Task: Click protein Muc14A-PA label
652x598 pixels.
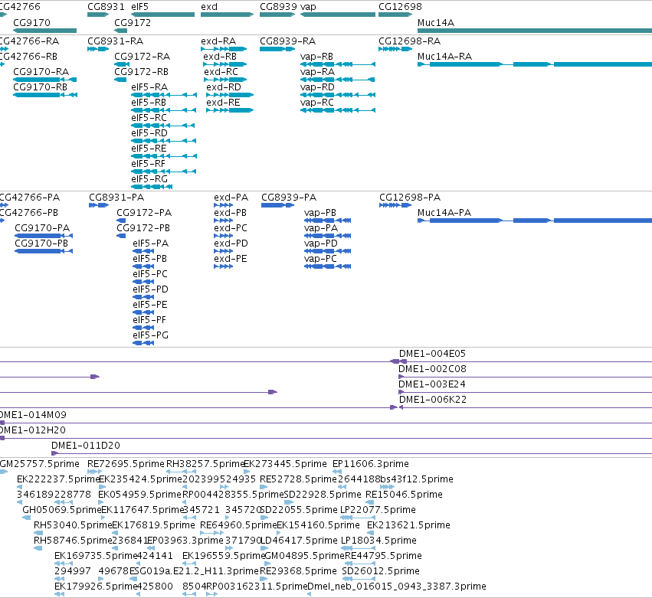Action: 444,213
